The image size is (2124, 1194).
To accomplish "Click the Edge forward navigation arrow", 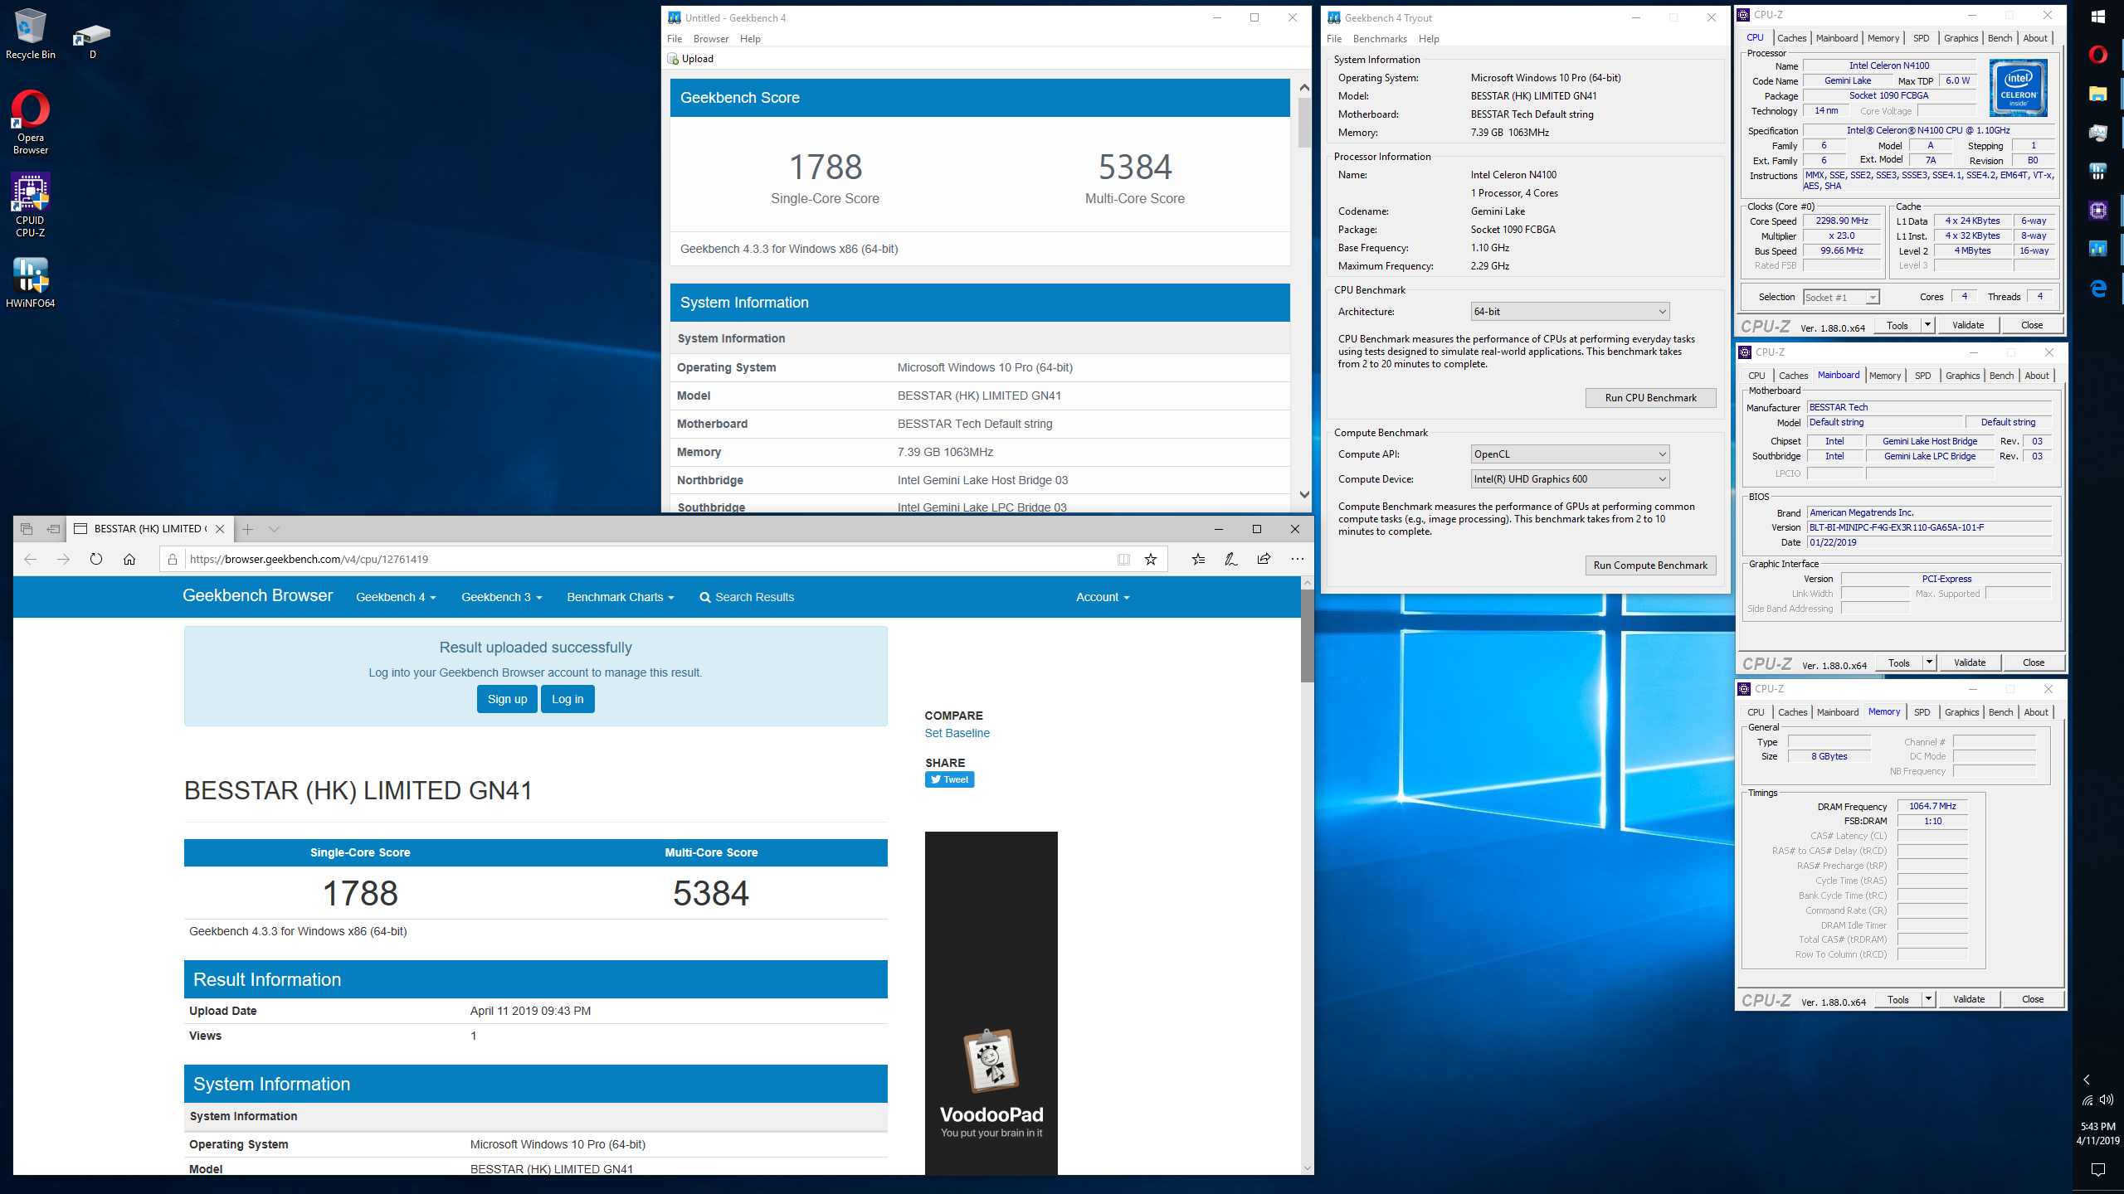I will [63, 559].
